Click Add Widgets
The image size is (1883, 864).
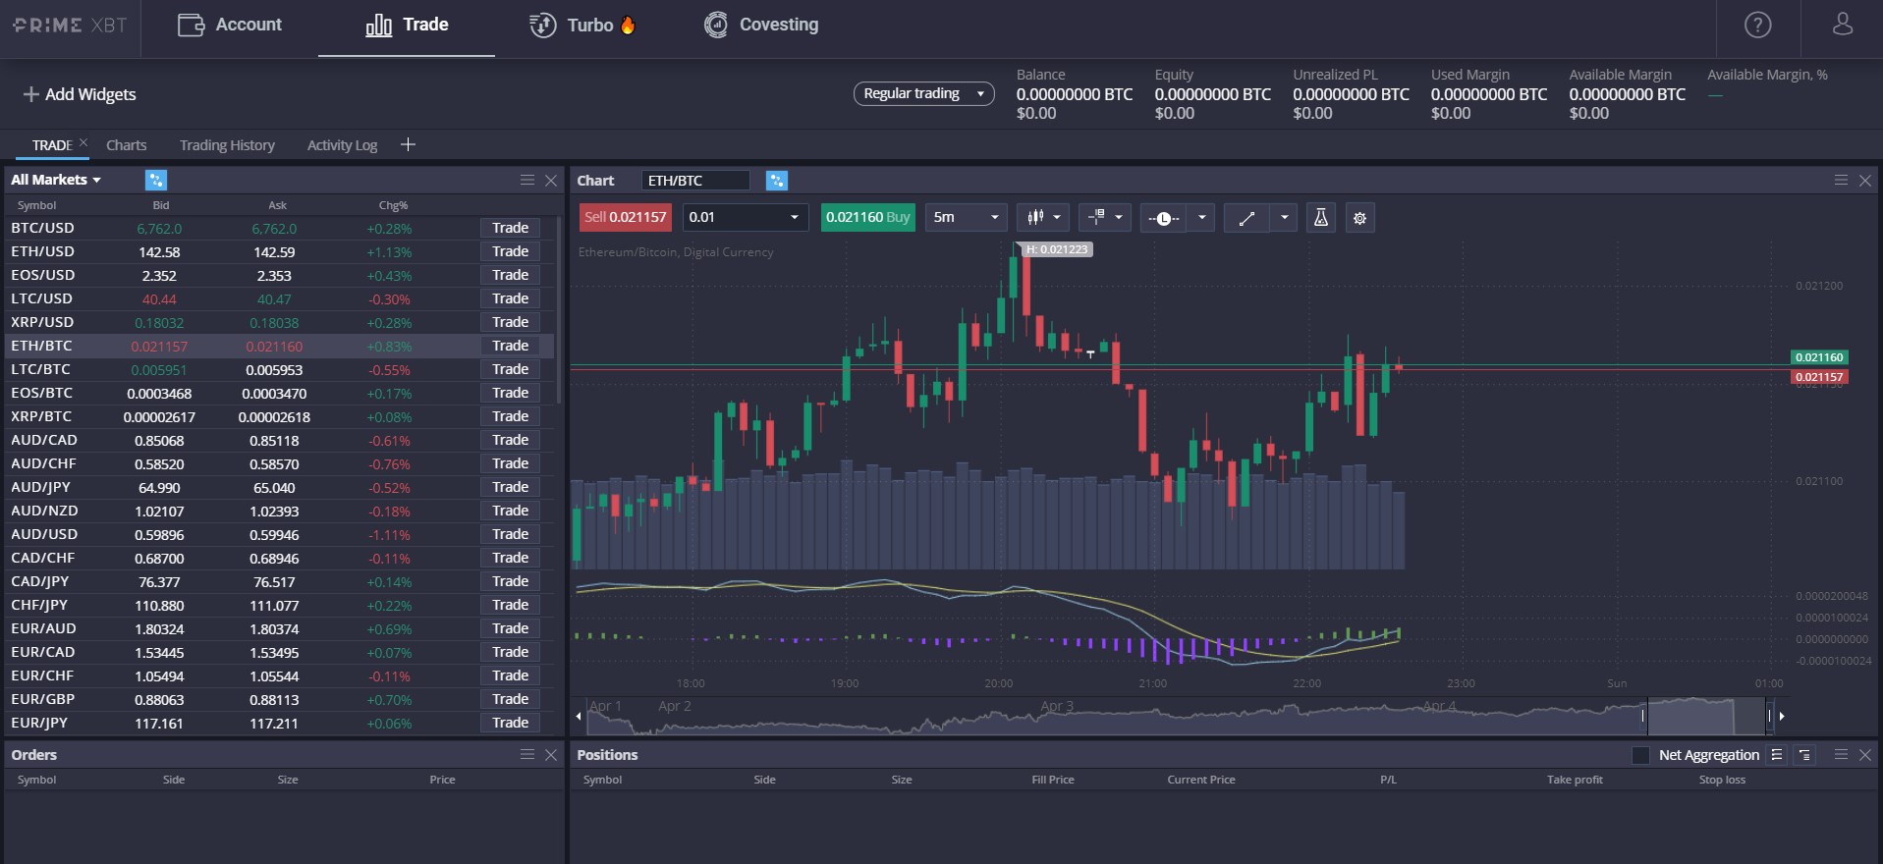click(x=80, y=94)
